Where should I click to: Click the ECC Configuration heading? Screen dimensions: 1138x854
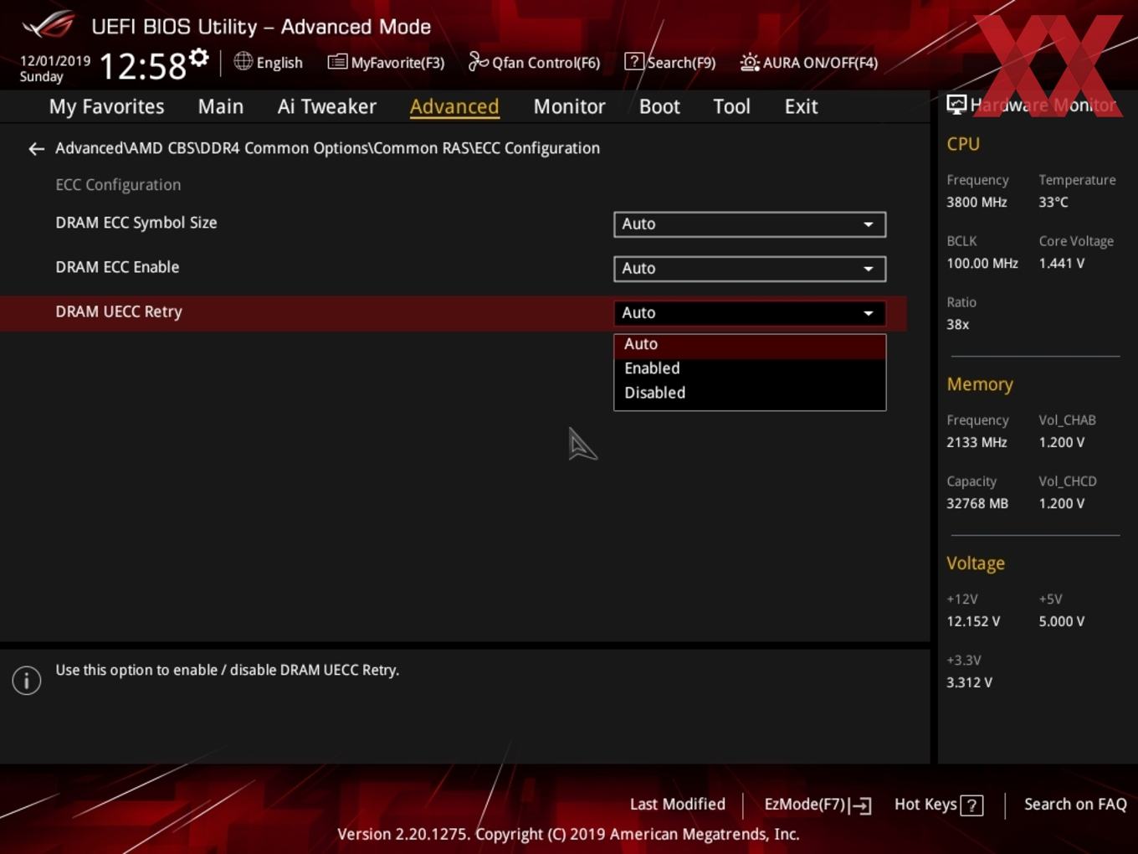pyautogui.click(x=118, y=185)
